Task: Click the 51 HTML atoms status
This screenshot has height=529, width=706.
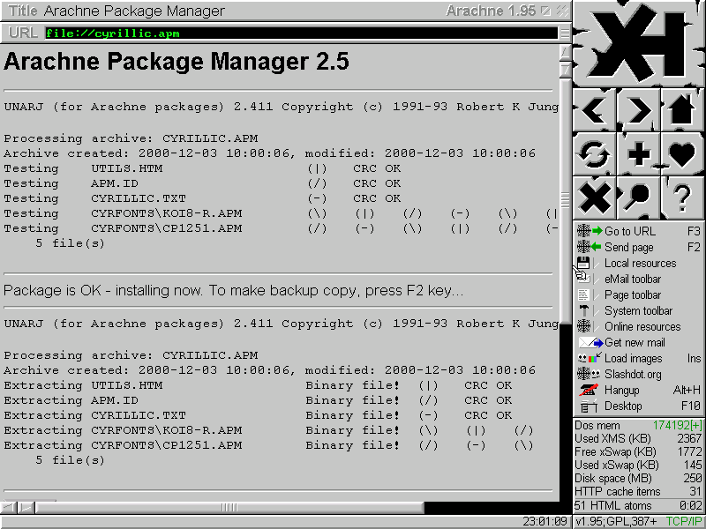Action: (613, 505)
